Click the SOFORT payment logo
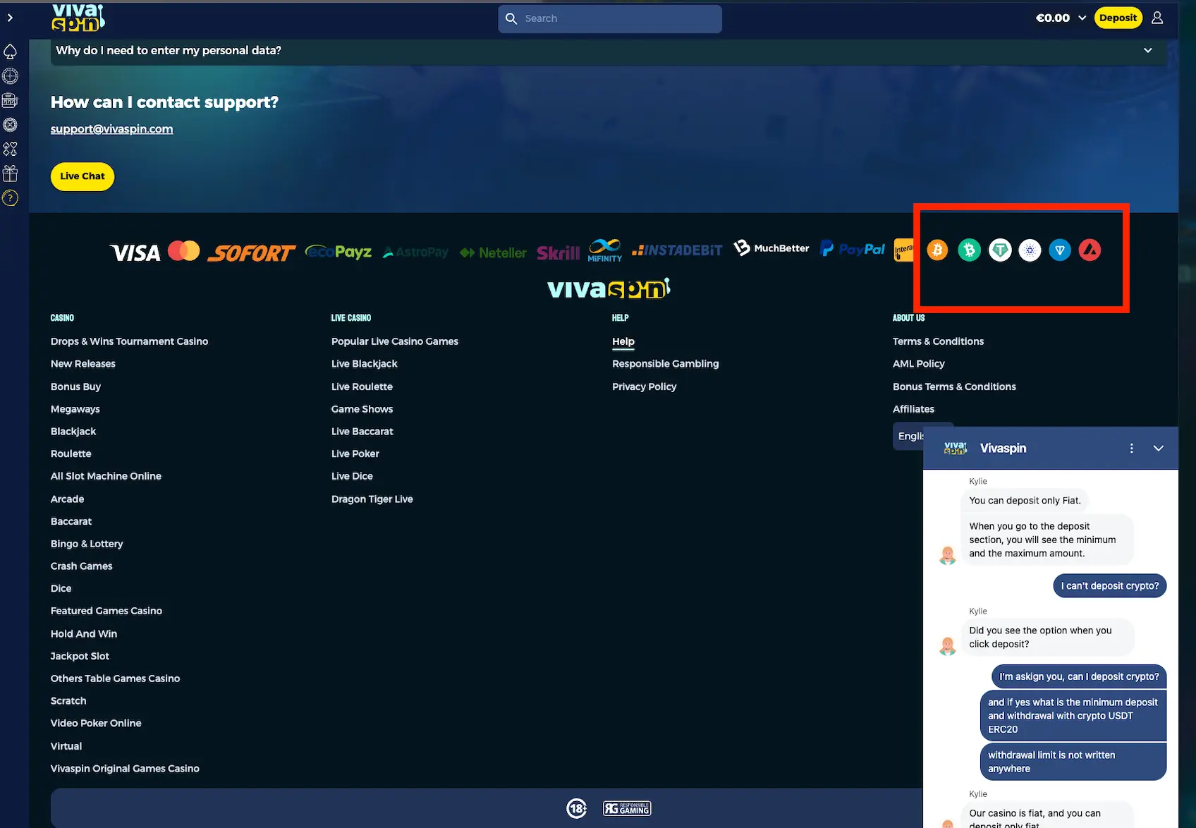1196x828 pixels. (x=252, y=252)
